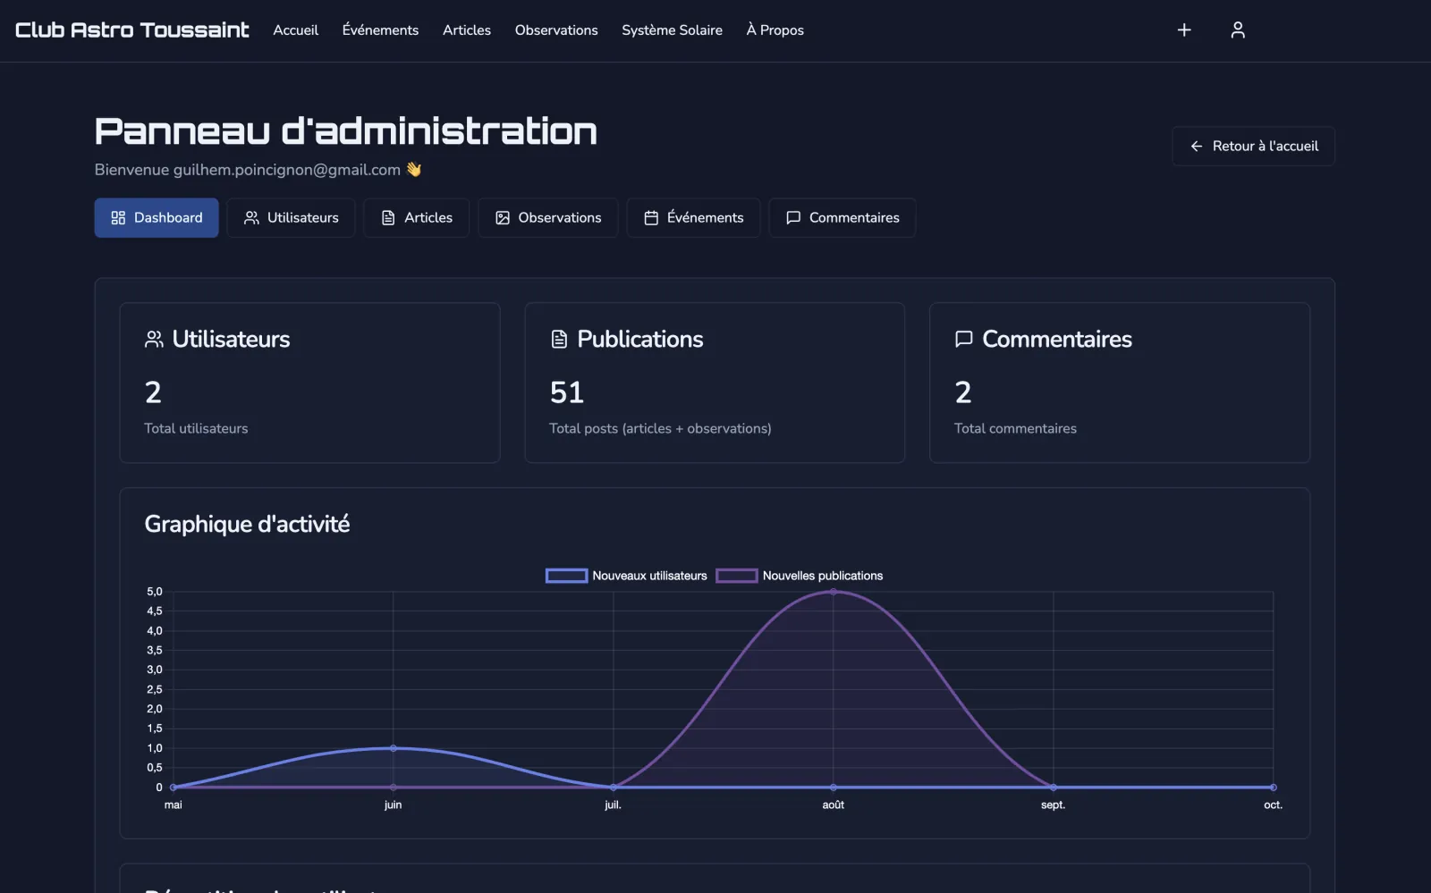Click the plus icon in the header
This screenshot has width=1431, height=893.
pyautogui.click(x=1184, y=30)
